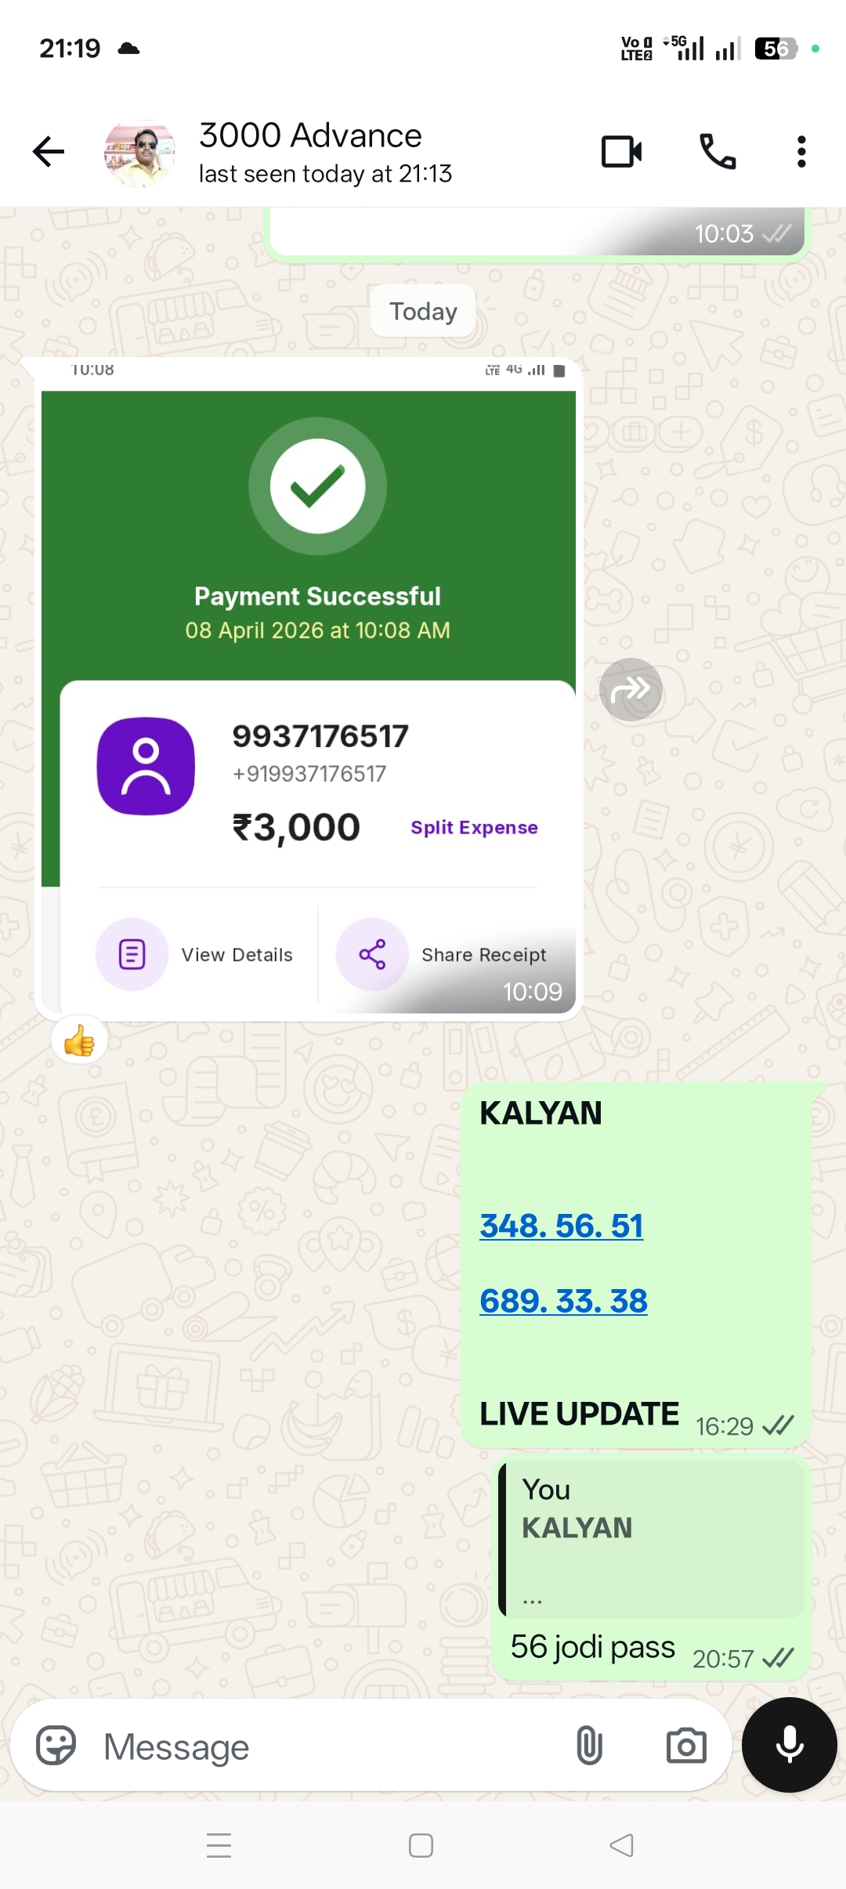Attach a file with the paperclip

point(589,1746)
